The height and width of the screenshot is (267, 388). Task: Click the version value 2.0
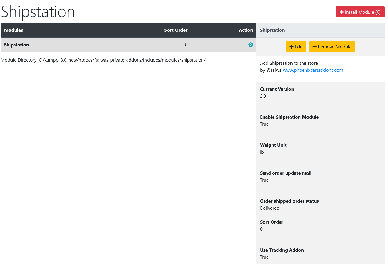(x=263, y=96)
